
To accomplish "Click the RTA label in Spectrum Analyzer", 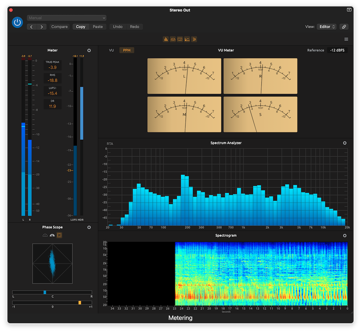I will pos(109,143).
